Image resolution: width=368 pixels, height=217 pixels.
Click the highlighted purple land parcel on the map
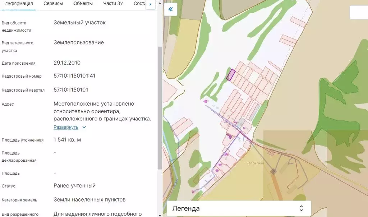(x=230, y=74)
